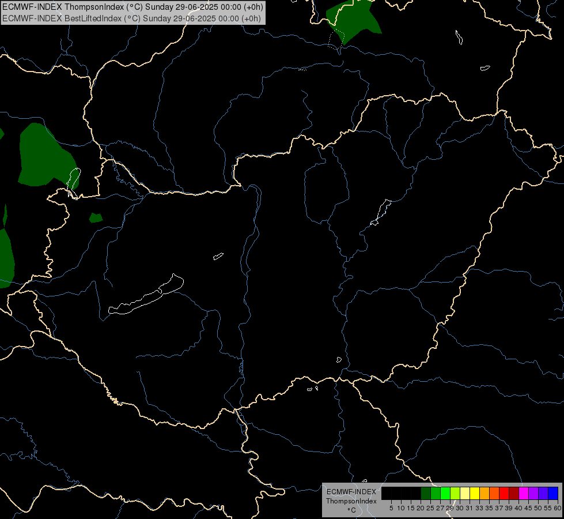Click the dark green 20–25 legend swatch
The height and width of the screenshot is (519, 564).
[x=426, y=493]
